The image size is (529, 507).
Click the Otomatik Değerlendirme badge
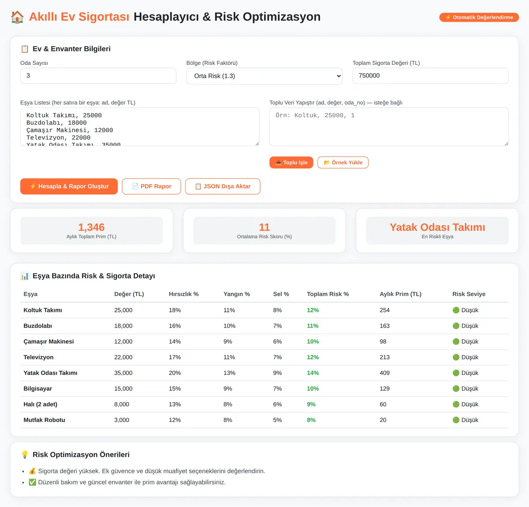479,17
